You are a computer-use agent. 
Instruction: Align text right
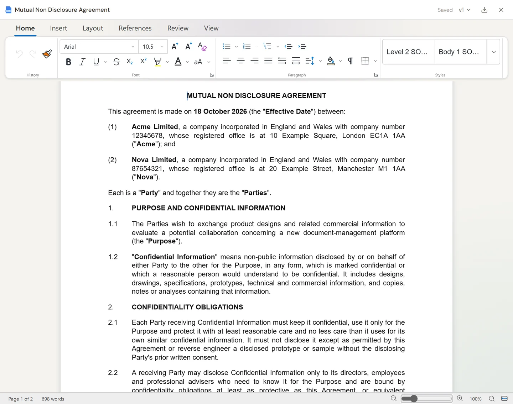[x=254, y=61]
